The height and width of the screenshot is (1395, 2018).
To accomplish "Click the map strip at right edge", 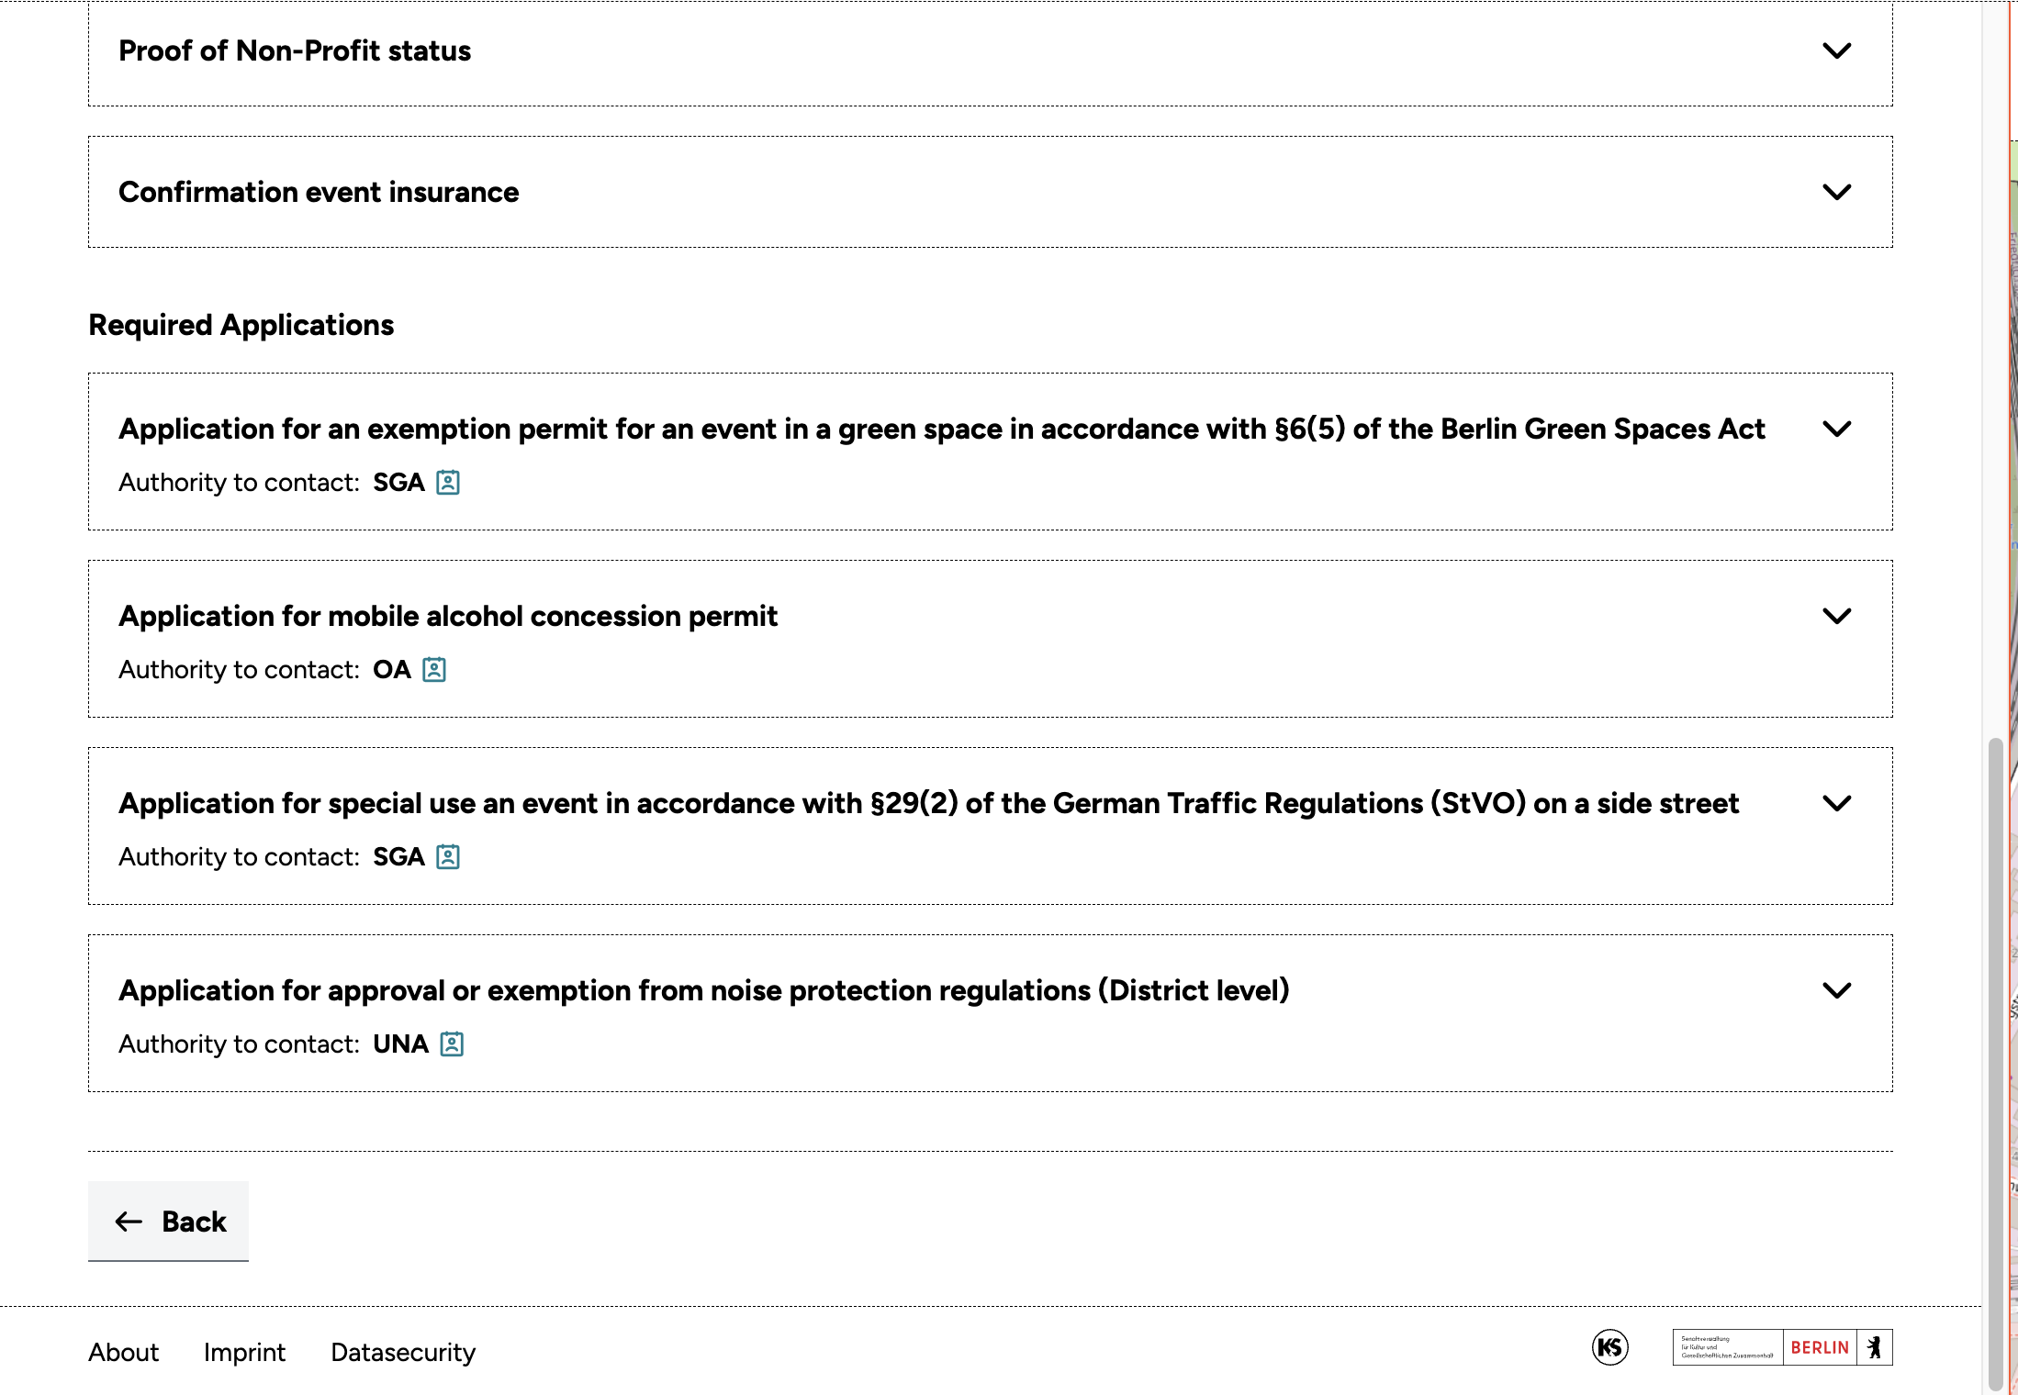I will tap(2012, 642).
